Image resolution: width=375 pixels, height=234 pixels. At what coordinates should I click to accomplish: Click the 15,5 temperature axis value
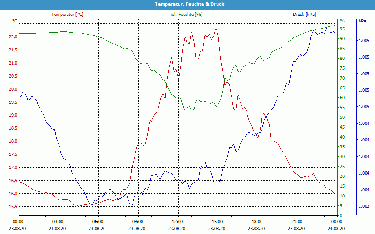(x=12, y=207)
